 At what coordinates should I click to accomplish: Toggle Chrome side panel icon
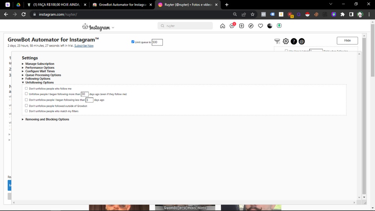tap(351, 14)
